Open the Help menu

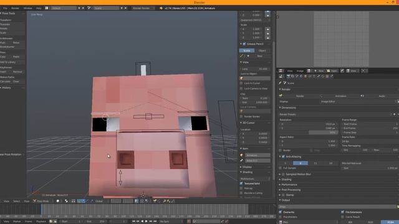tap(39, 8)
